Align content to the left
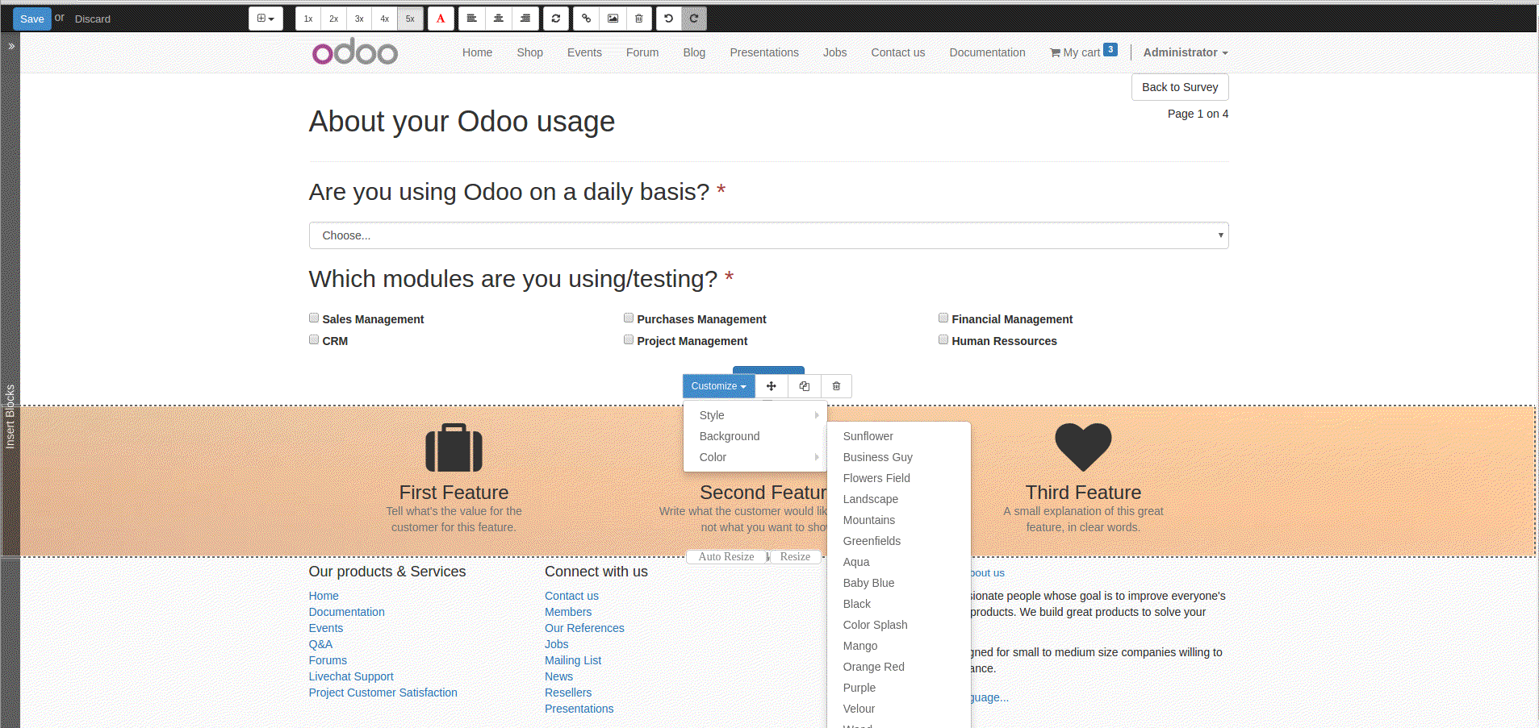The image size is (1539, 728). 472,19
